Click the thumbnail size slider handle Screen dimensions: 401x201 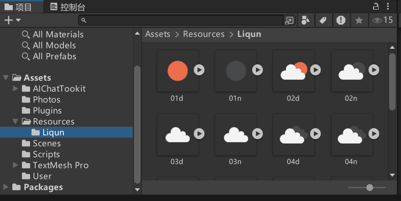point(370,187)
